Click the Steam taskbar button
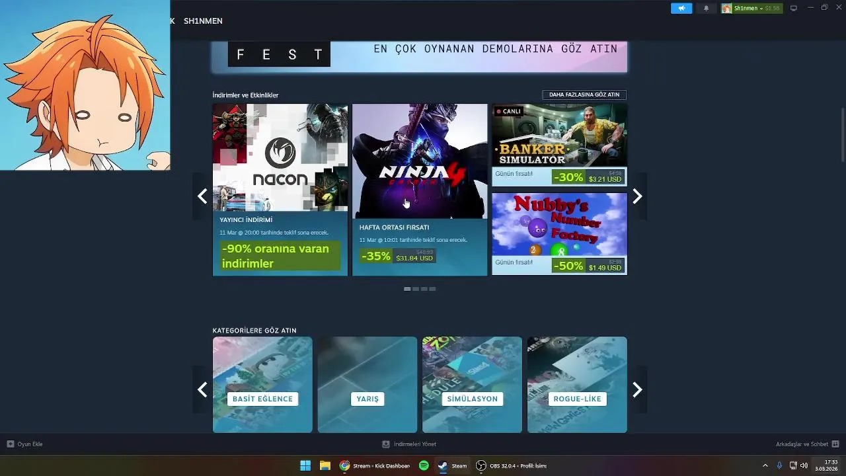The image size is (846, 476). pyautogui.click(x=453, y=465)
